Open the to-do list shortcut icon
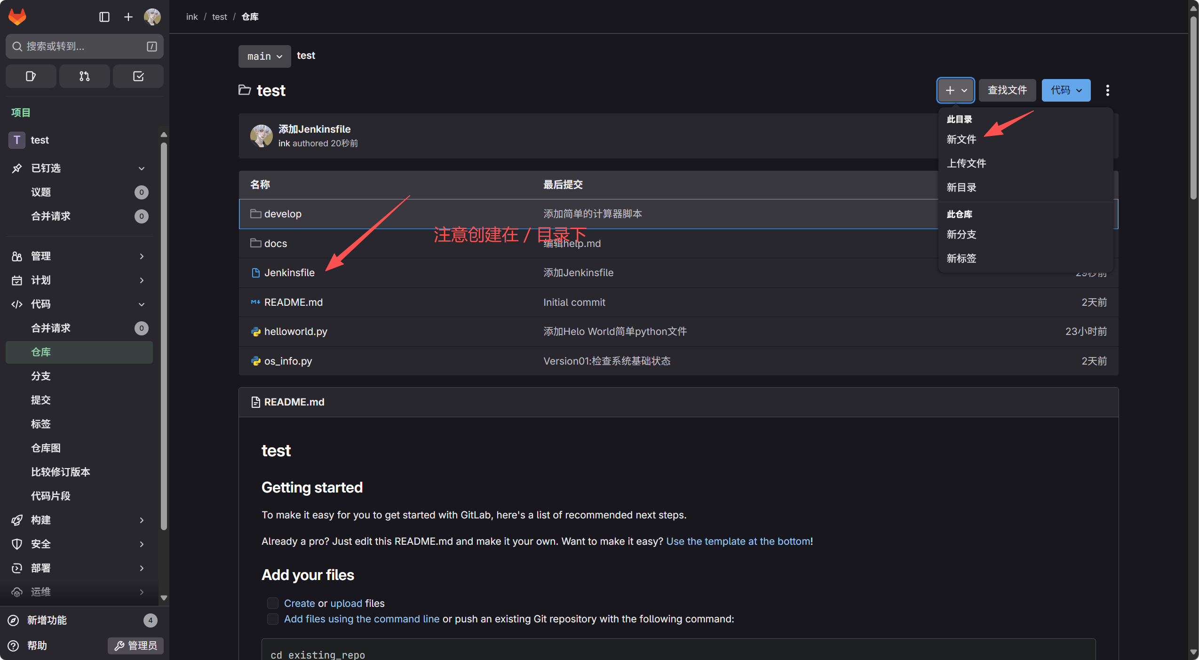 tap(138, 76)
